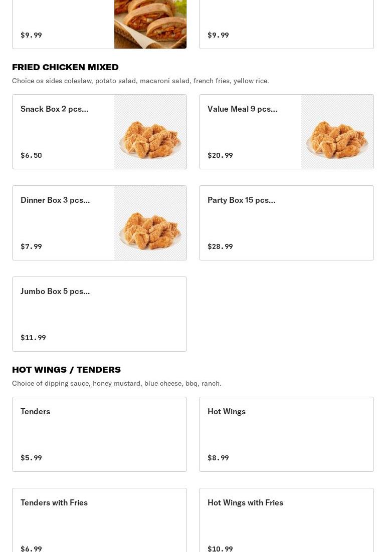
Task: Choose Tenders with Fries item
Action: [x=99, y=520]
